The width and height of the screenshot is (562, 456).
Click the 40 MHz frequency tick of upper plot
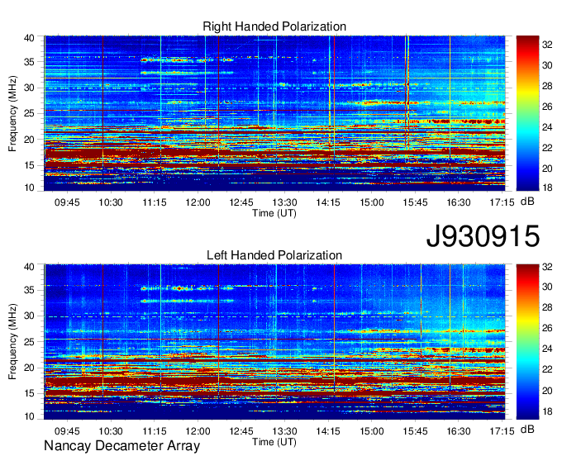click(x=29, y=38)
